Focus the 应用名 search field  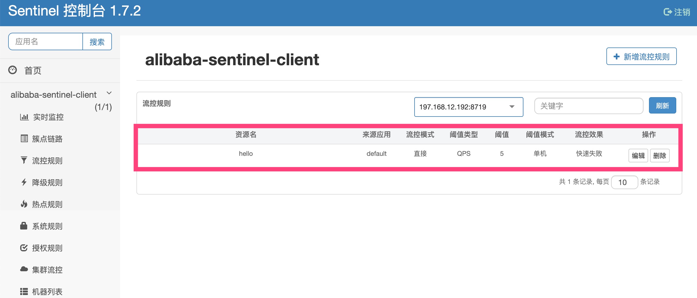[46, 41]
